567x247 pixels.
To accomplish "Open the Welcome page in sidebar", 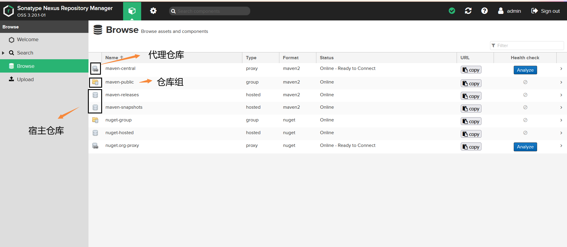I will [x=44, y=39].
